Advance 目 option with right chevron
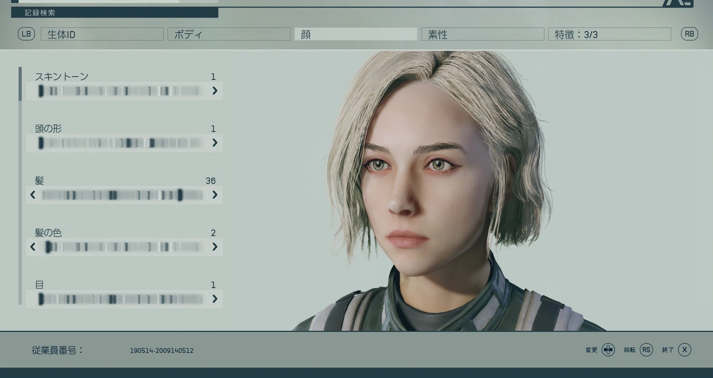Image resolution: width=713 pixels, height=378 pixels. [215, 299]
